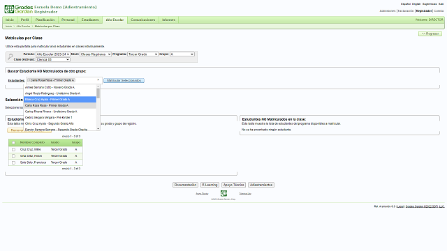Click the dropdown list scroll-down arrow
The width and height of the screenshot is (447, 251).
(98, 128)
